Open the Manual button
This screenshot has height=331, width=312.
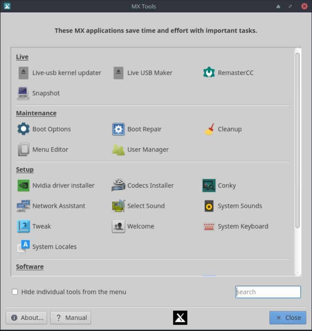(x=70, y=317)
